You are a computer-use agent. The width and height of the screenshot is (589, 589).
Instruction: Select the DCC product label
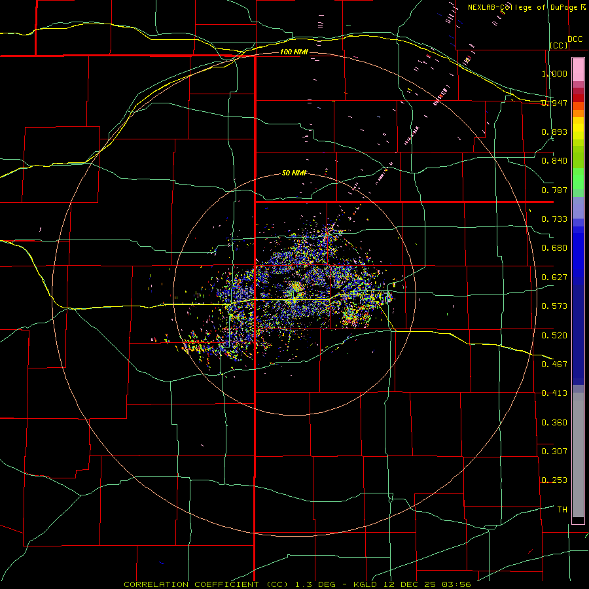tap(575, 39)
